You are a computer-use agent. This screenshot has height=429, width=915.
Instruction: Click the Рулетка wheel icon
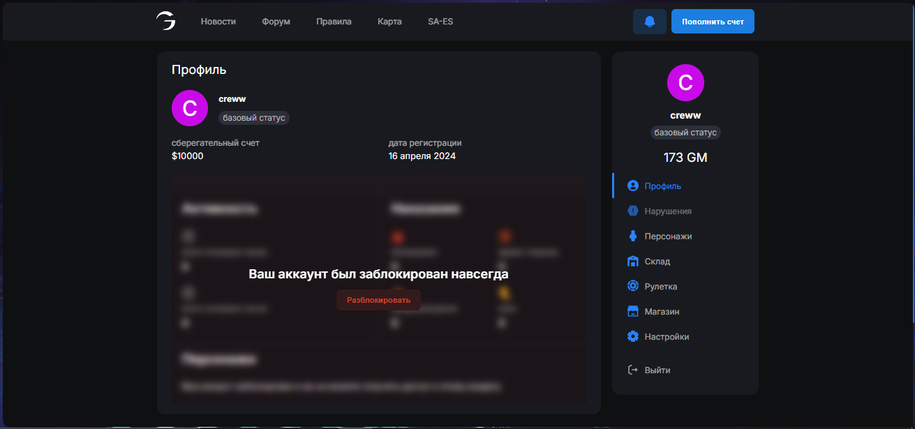pyautogui.click(x=633, y=287)
